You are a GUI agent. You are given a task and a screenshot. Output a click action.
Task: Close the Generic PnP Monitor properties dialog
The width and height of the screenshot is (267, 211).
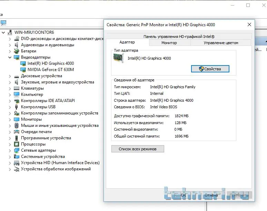249,25
